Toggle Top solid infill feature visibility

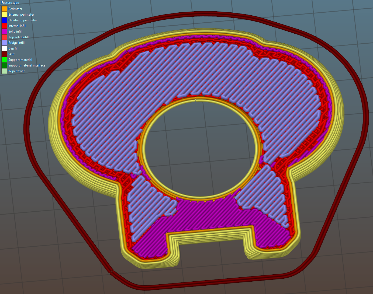(4, 37)
